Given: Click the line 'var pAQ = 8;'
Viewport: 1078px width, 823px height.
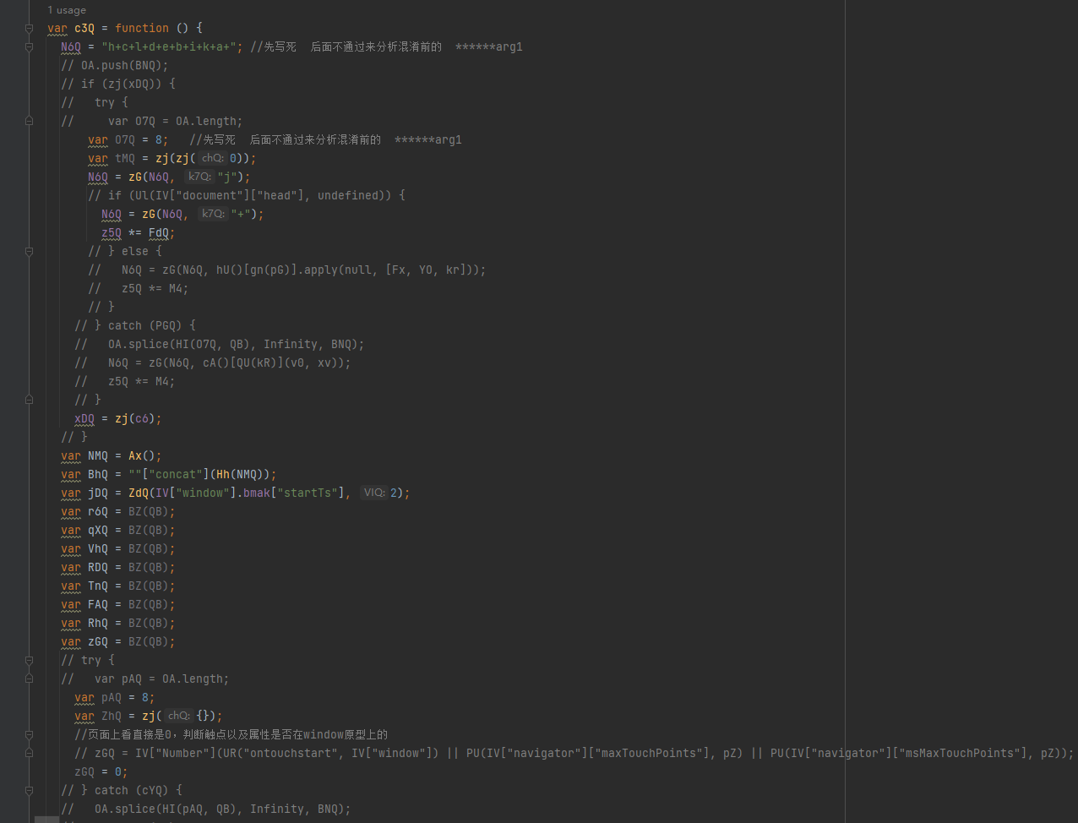Looking at the screenshot, I should 115,697.
